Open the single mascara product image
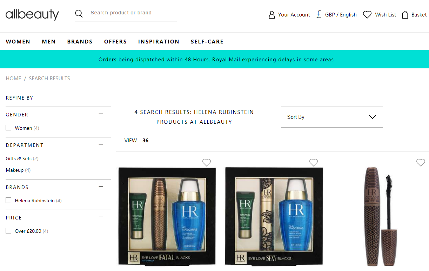This screenshot has height=271, width=429. 381,217
